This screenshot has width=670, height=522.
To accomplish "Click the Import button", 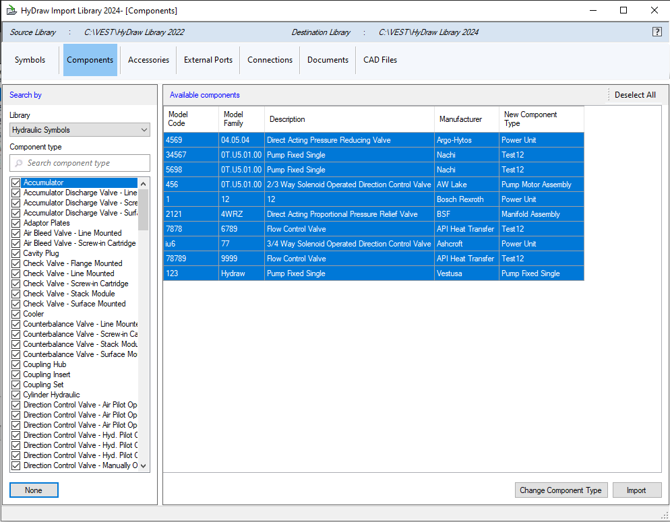I will (x=636, y=490).
